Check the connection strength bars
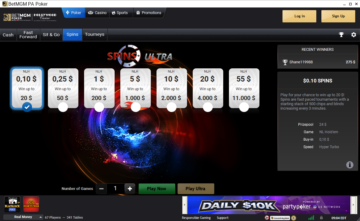The width and height of the screenshot is (360, 221). pos(311,218)
